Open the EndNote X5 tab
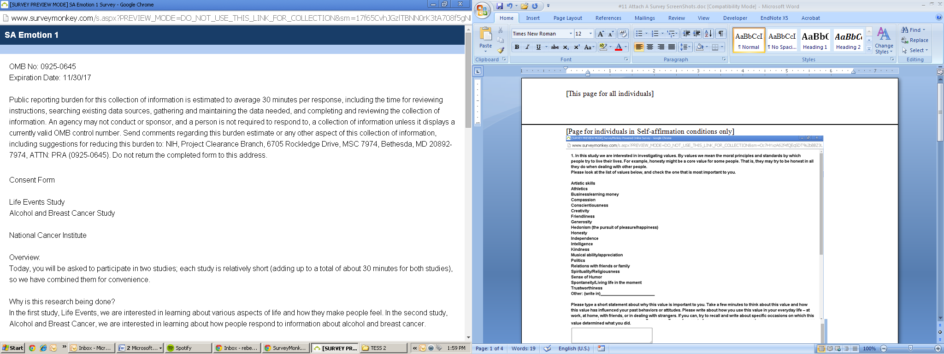 pyautogui.click(x=774, y=18)
